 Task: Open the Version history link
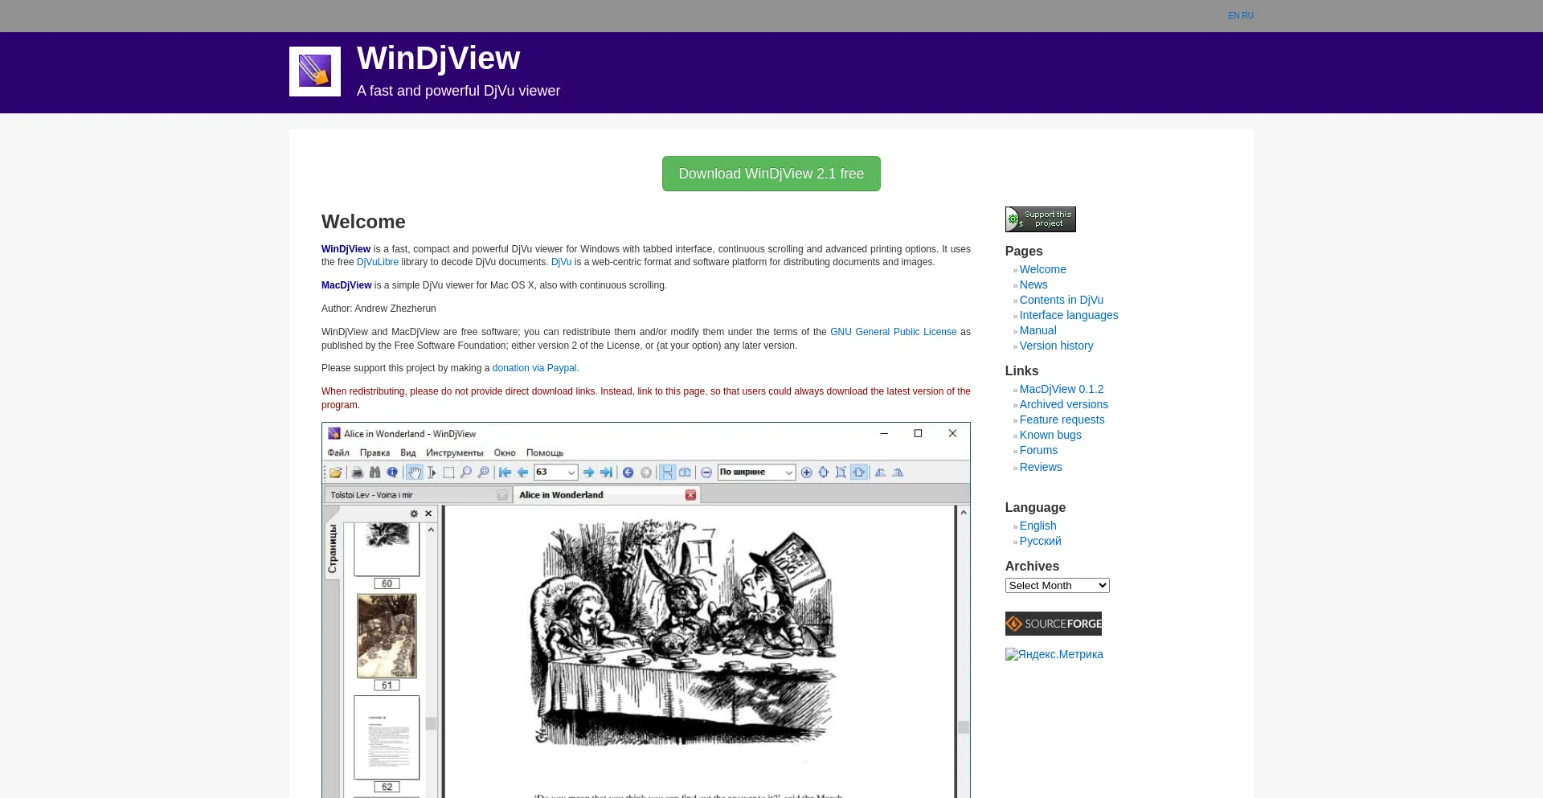1057,346
